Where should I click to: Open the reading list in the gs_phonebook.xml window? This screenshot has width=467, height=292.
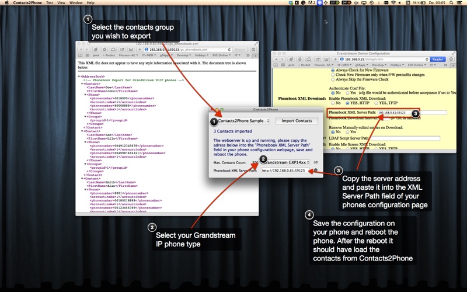[80, 55]
